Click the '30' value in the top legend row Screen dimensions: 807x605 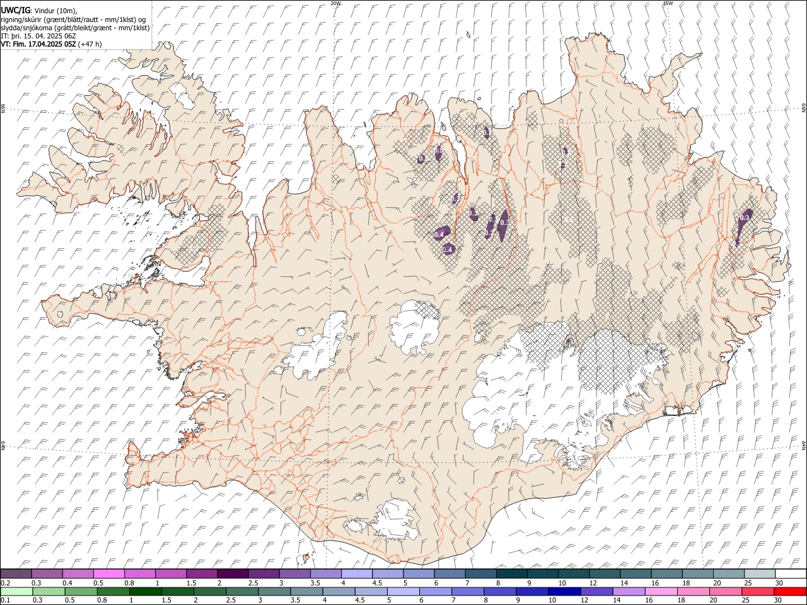(779, 582)
